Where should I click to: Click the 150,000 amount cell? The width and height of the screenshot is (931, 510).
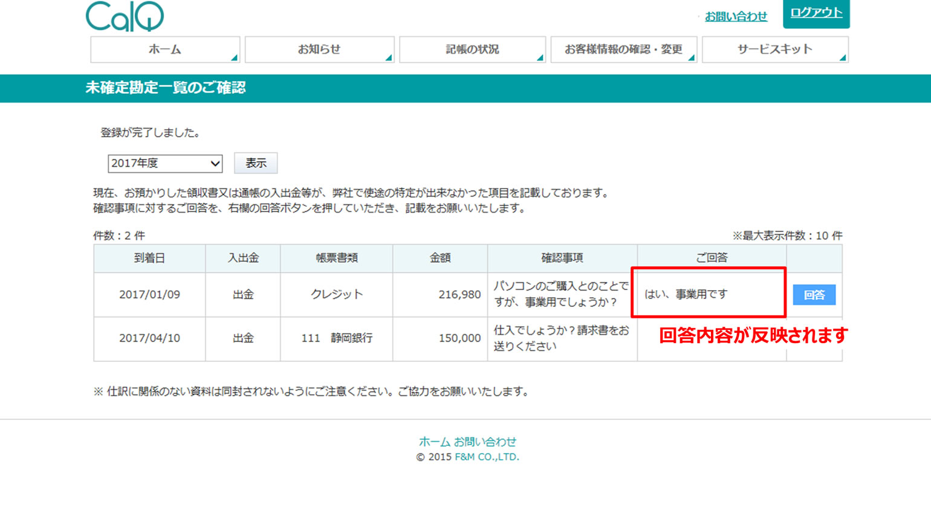click(440, 338)
